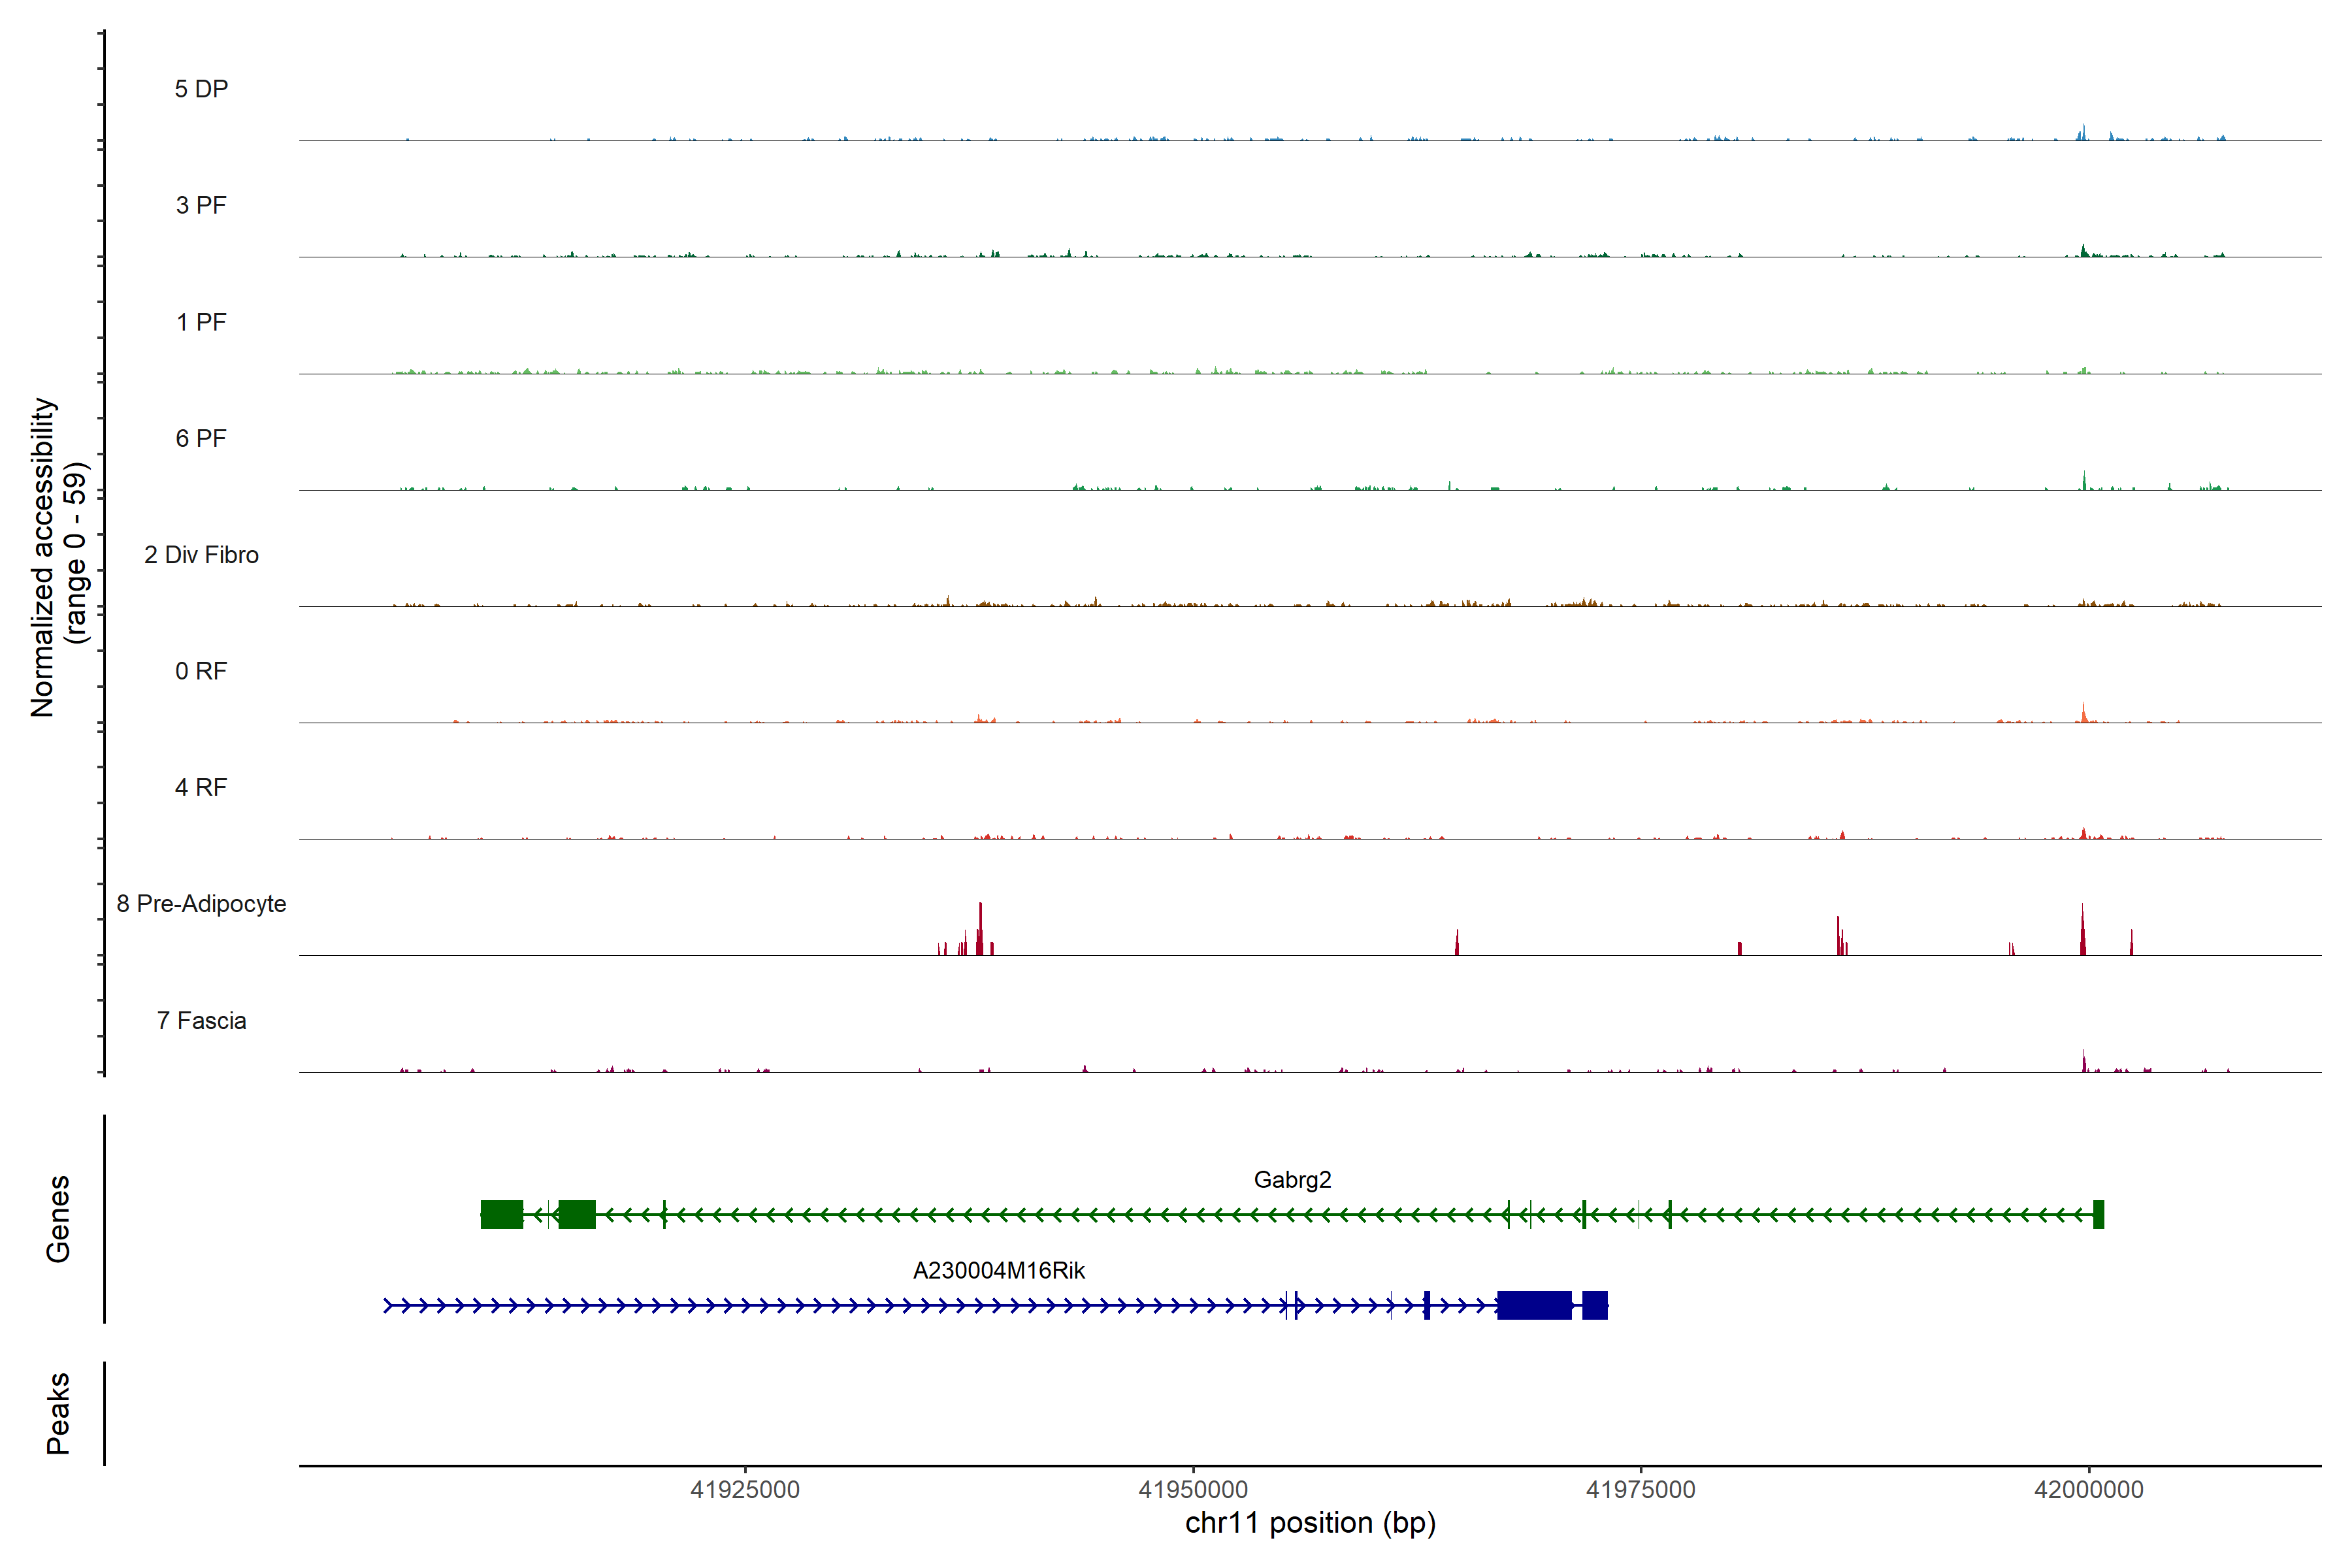Click the 41925000 axis tick label
Screen dimensions: 2352x1568
coord(745,1490)
